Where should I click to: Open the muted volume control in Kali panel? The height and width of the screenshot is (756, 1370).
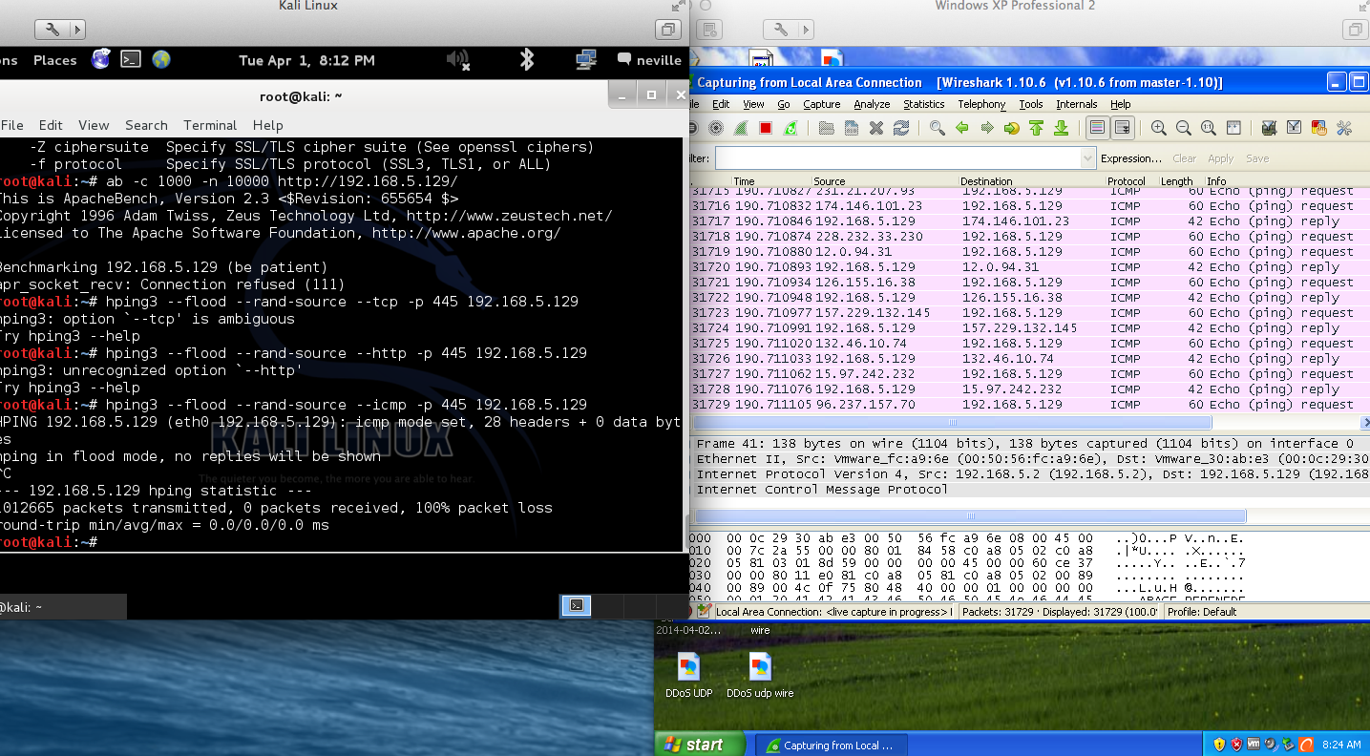[x=458, y=59]
